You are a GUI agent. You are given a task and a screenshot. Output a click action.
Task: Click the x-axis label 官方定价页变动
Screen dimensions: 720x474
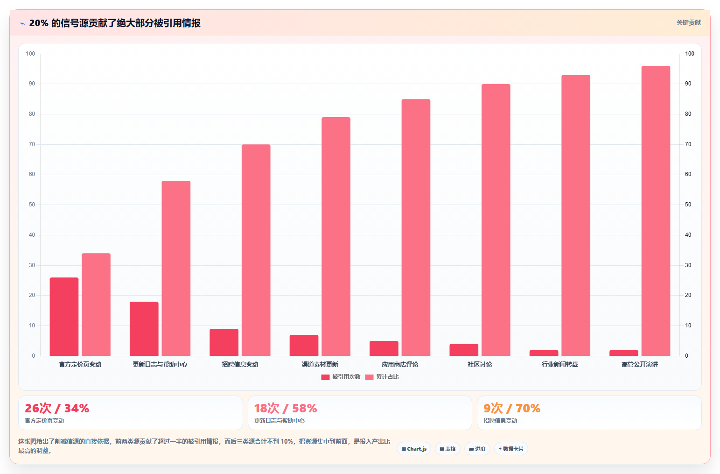[x=80, y=364]
